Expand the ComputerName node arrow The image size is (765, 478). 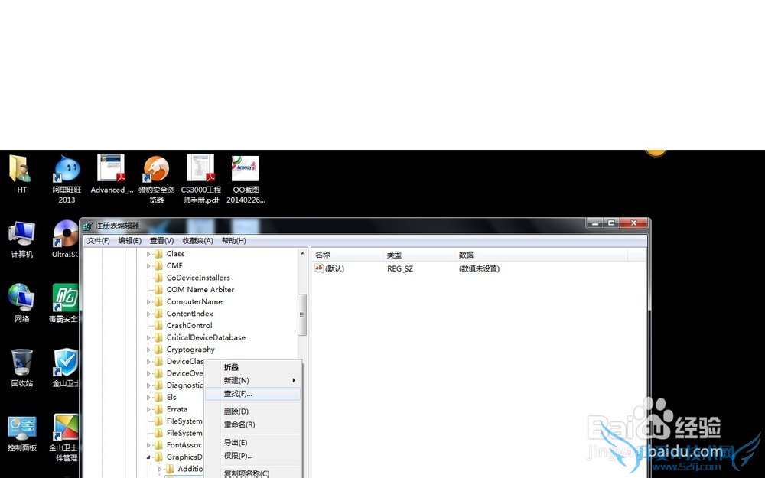(x=148, y=302)
